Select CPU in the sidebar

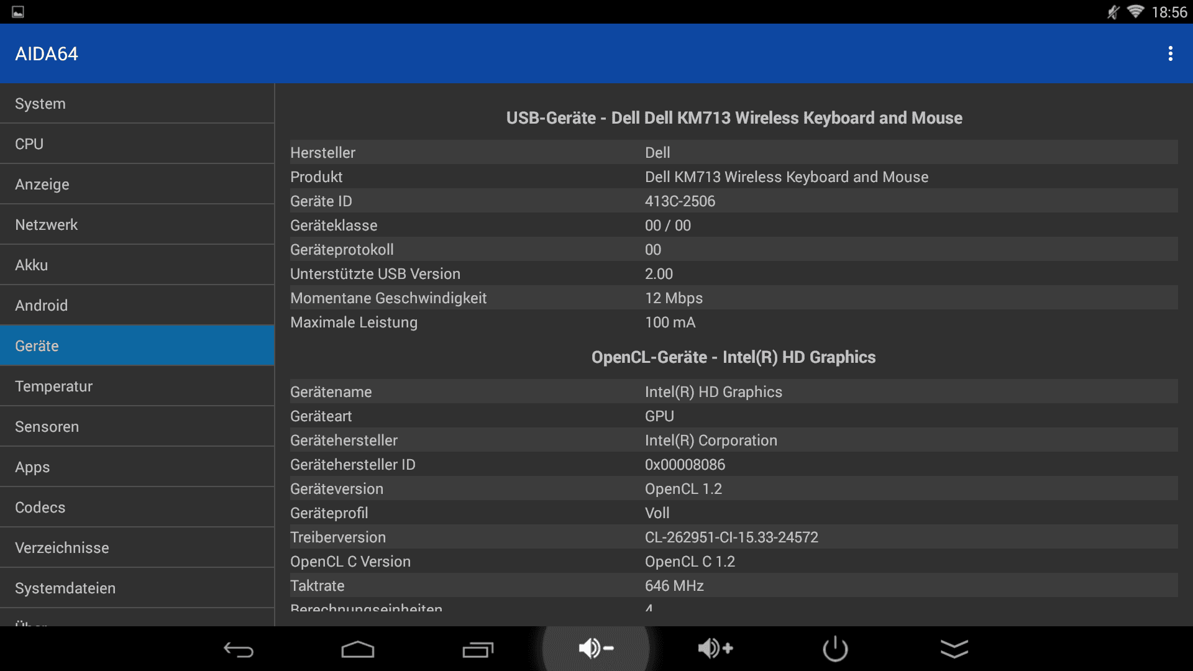(x=137, y=144)
